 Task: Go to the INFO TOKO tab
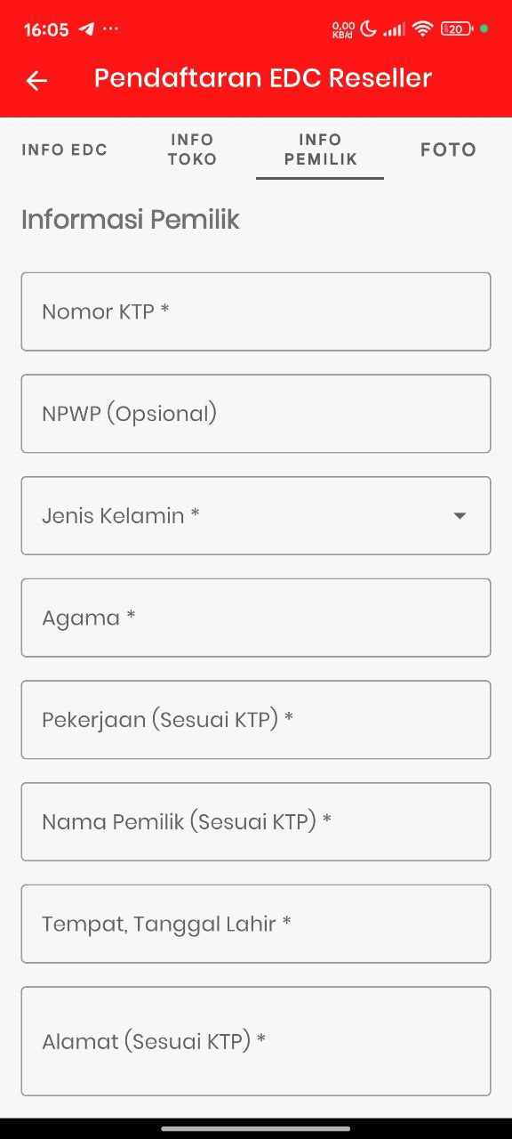(x=192, y=149)
